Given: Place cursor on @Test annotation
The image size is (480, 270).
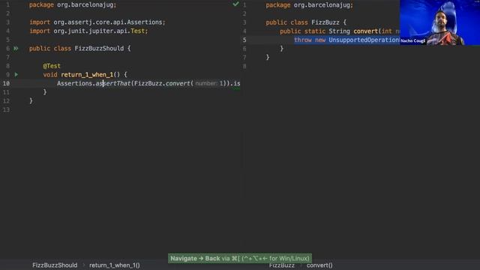Looking at the screenshot, I should click(x=52, y=66).
